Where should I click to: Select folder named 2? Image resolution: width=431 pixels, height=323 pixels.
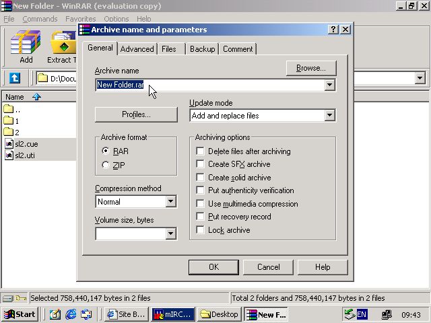click(x=11, y=133)
